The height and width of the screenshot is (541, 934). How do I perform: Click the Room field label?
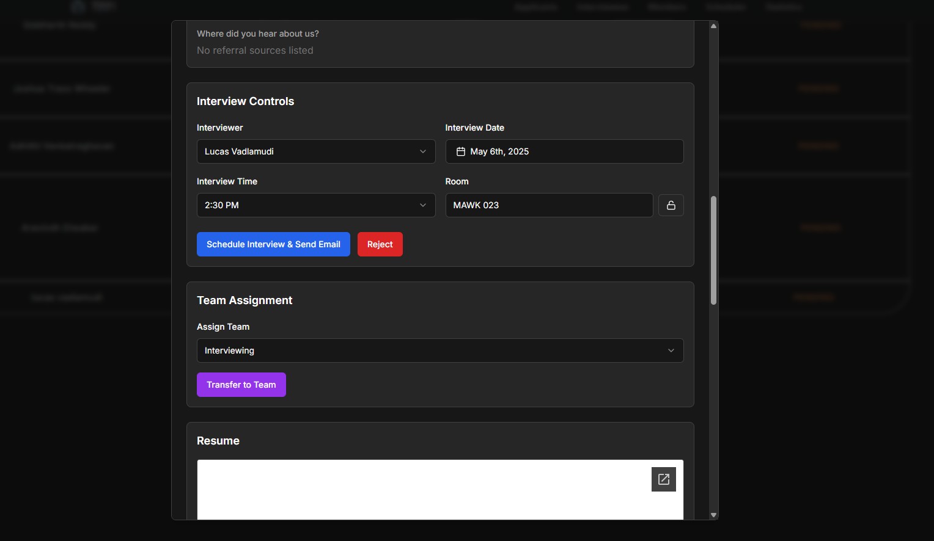[x=457, y=181]
